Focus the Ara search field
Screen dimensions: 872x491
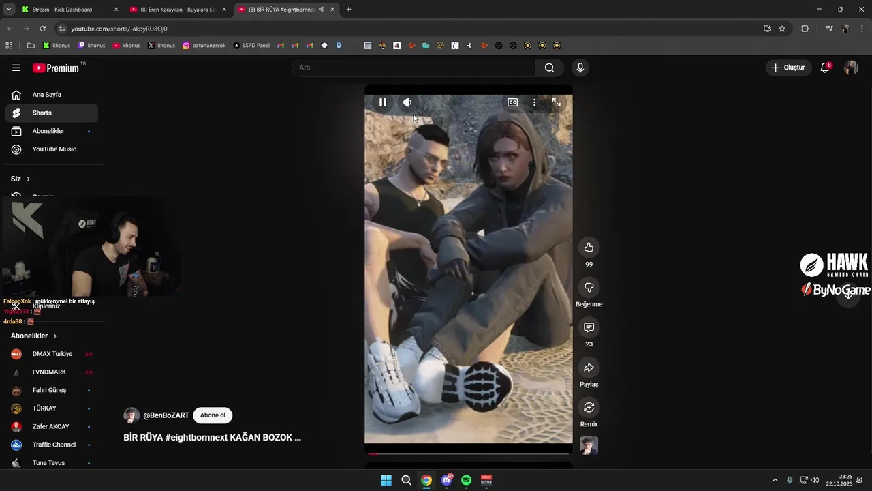[x=414, y=68]
